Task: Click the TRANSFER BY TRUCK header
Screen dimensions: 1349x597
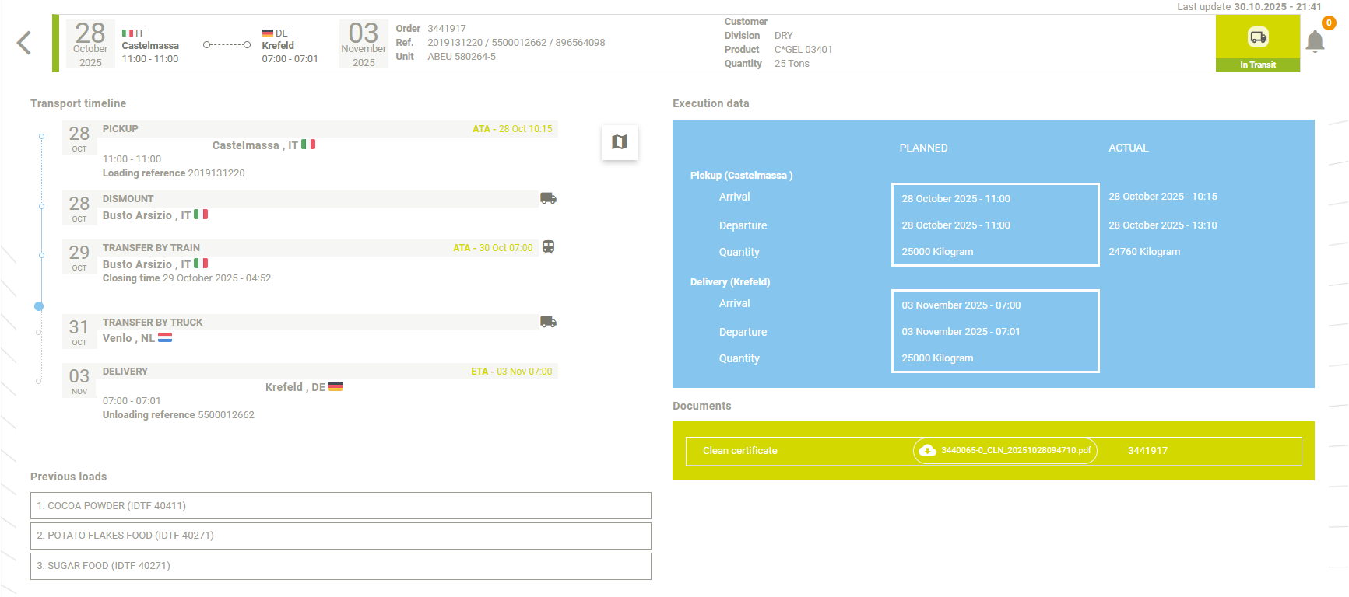Action: [152, 323]
